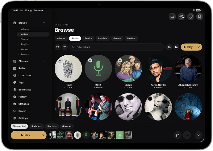Open Folders in the sidebar tree
The height and width of the screenshot is (151, 213).
coord(25,54)
